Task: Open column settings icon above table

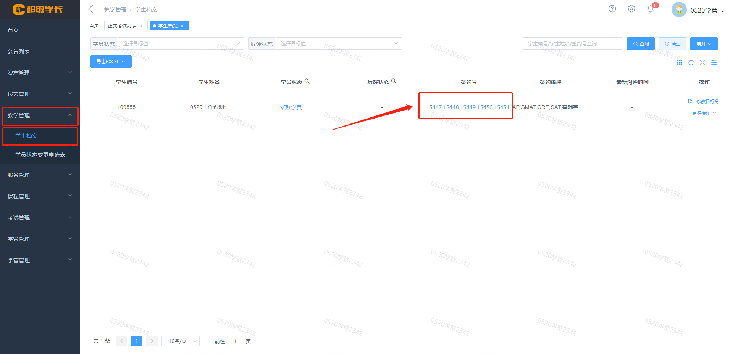Action: coord(714,62)
